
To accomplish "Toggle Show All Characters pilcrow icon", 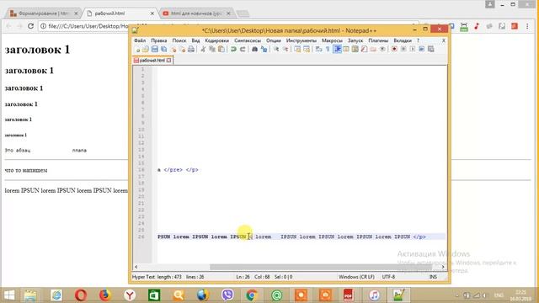I will [x=328, y=49].
